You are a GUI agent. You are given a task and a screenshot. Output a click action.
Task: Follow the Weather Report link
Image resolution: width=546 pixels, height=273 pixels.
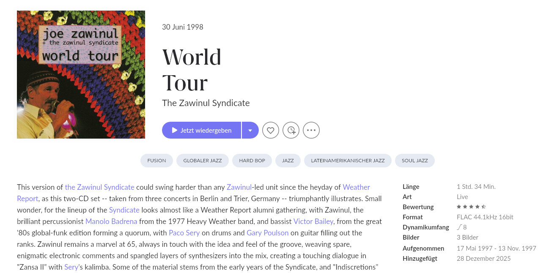356,187
